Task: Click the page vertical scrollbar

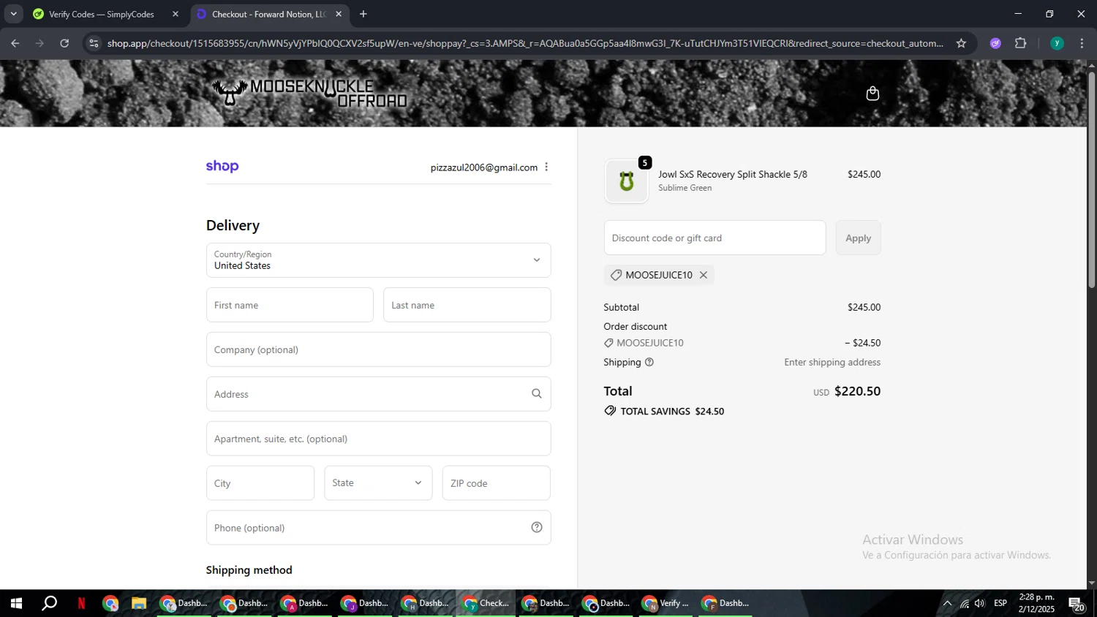Action: tap(1091, 179)
